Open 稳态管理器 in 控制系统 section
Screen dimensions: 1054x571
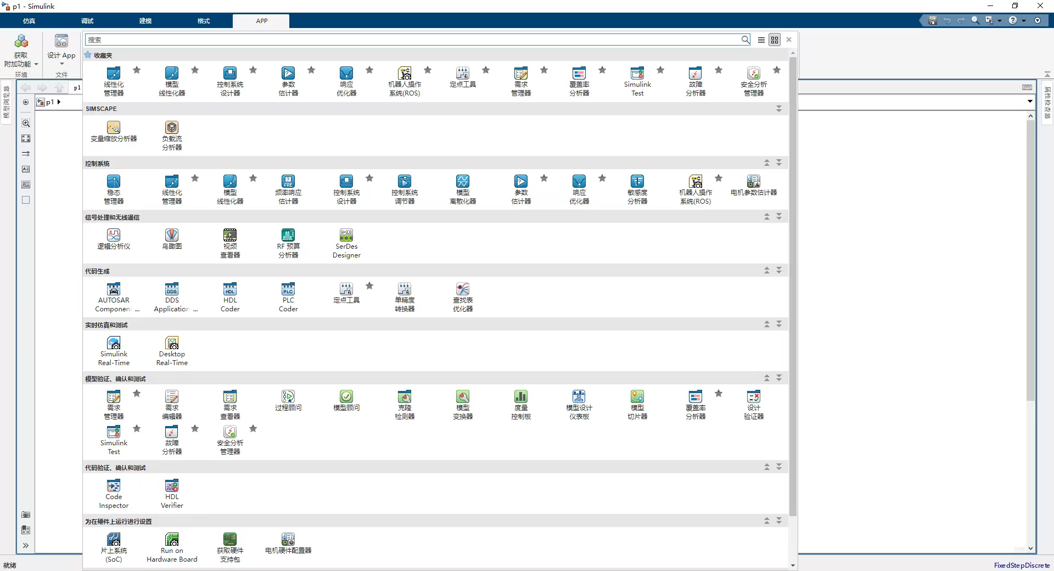click(114, 190)
